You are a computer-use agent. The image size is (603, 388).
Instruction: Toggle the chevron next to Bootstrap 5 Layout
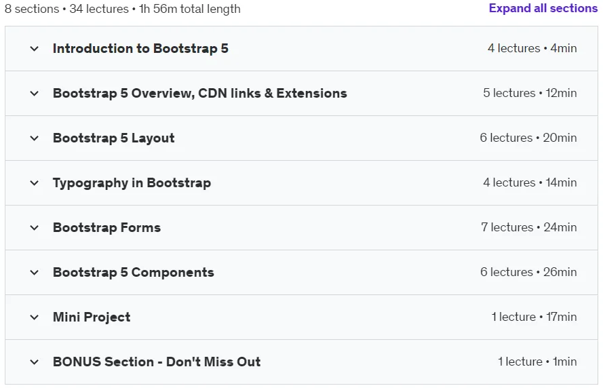pos(34,138)
